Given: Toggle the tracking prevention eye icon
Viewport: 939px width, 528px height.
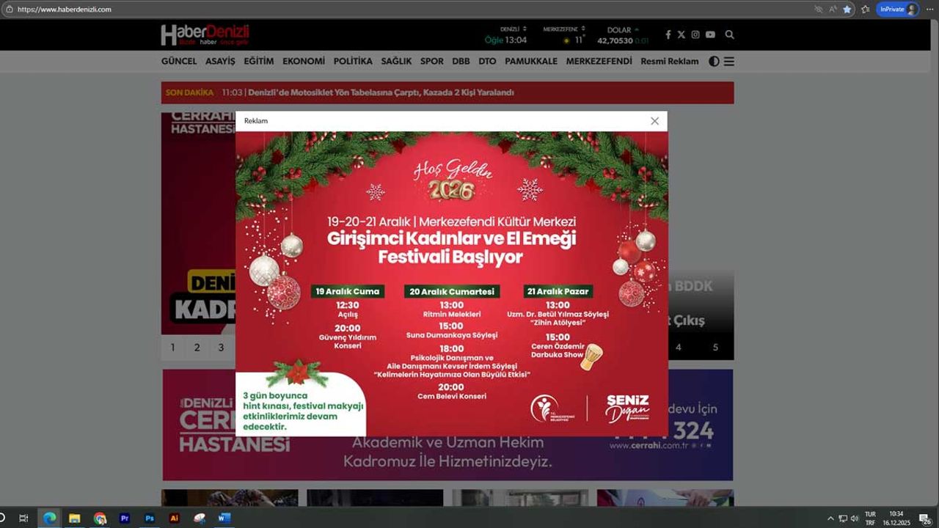Looking at the screenshot, I should point(819,10).
